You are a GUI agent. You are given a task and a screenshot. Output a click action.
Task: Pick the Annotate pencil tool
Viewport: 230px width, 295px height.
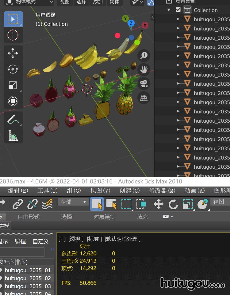point(13,119)
